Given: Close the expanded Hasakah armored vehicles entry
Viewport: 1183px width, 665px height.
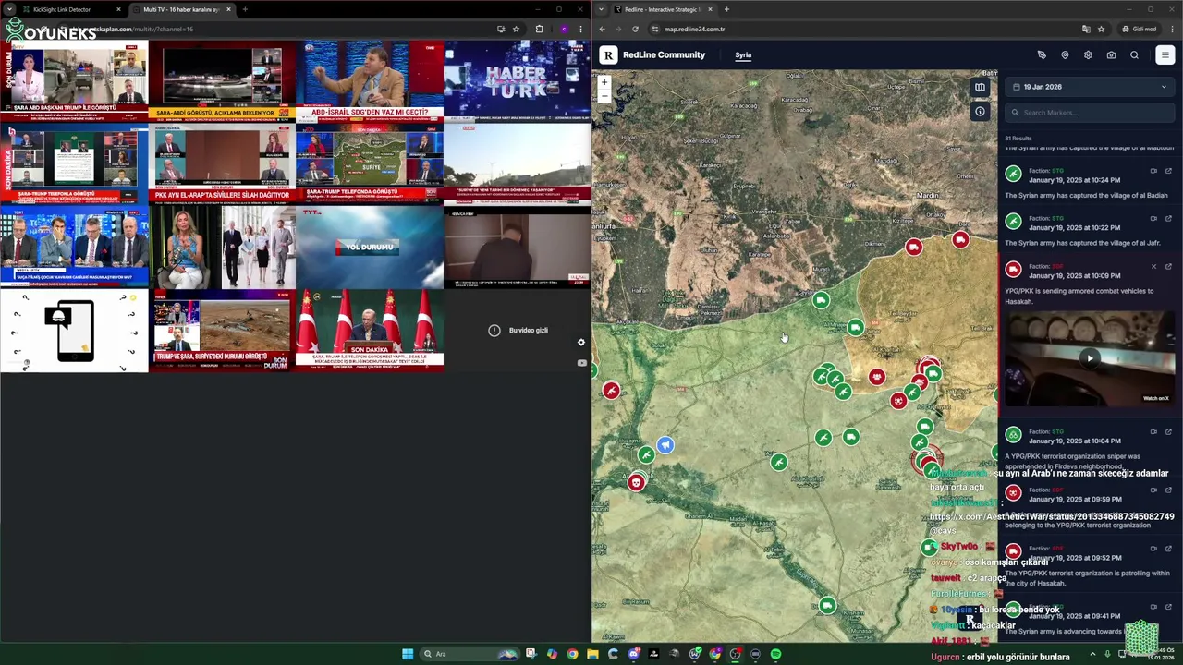Looking at the screenshot, I should pos(1153,267).
